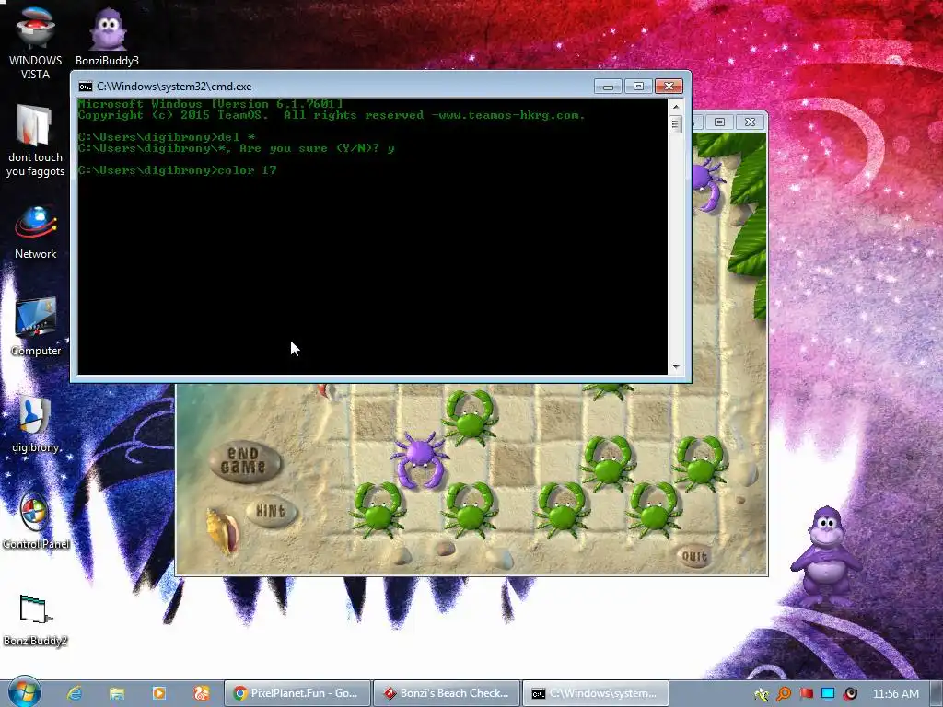Click the network monitor tray icon
943x707 pixels.
(828, 694)
